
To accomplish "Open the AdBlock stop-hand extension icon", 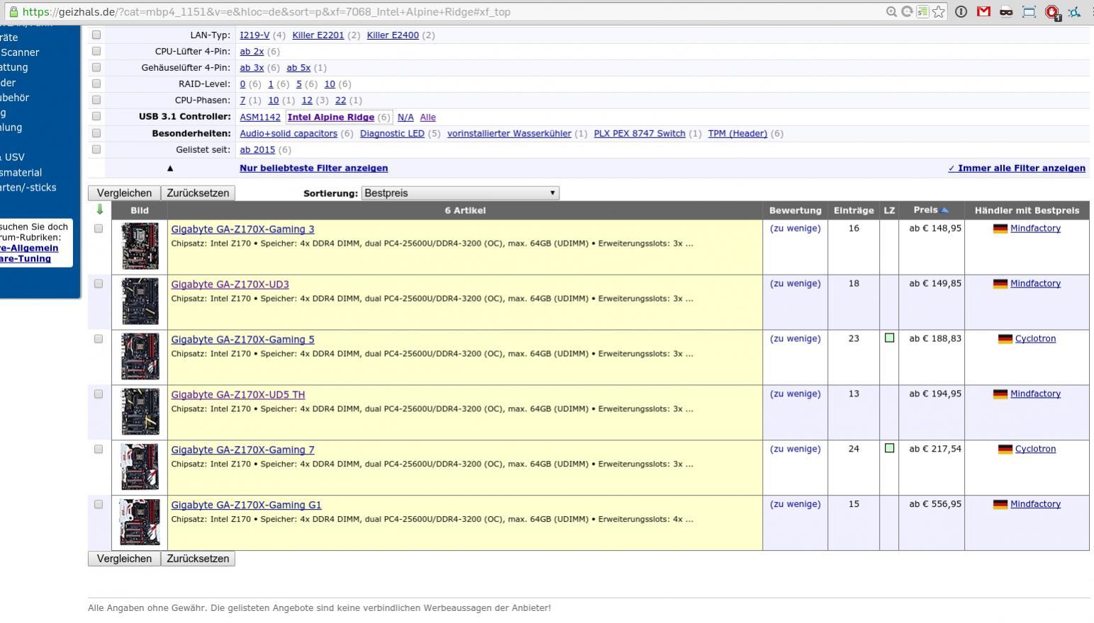I will [x=1052, y=12].
